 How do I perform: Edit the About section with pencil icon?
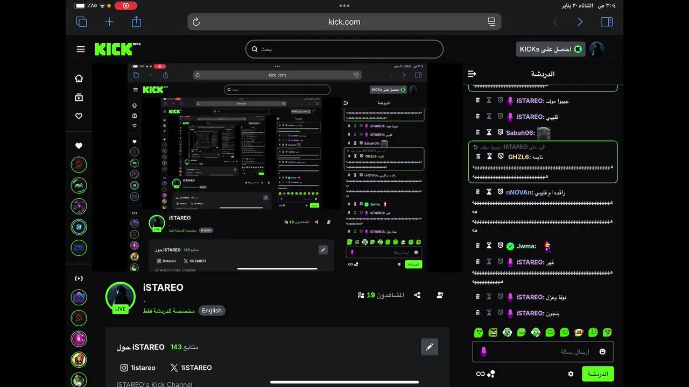[x=430, y=347]
